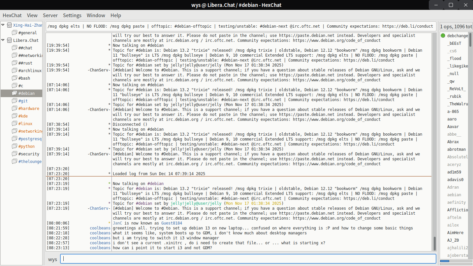This screenshot has width=473, height=266.
Task: Collapse the Libera.Chat server tree
Action: [3, 40]
